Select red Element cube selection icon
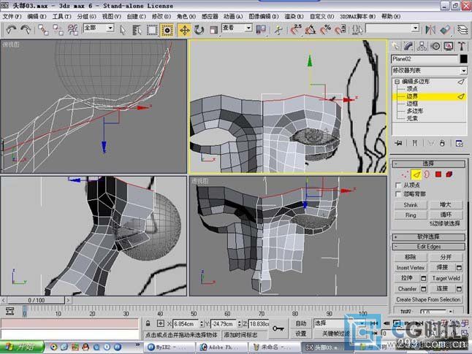This screenshot has height=354, width=472. pyautogui.click(x=449, y=174)
